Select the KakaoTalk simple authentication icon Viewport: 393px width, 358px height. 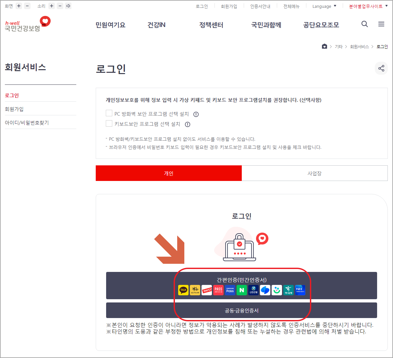coord(183,290)
